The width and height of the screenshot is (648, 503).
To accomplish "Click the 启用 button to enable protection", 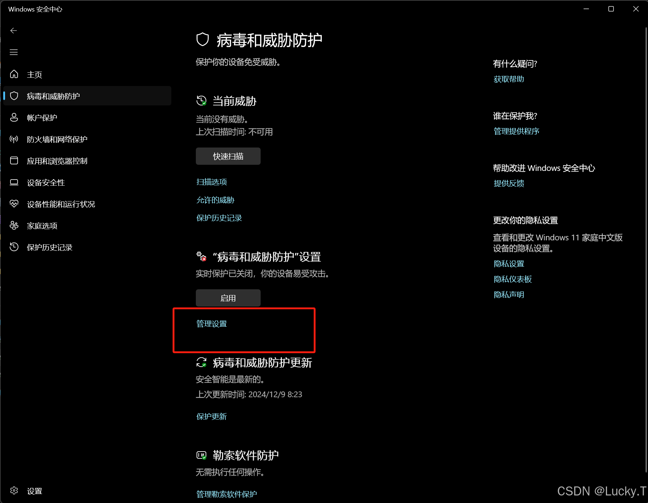I will pyautogui.click(x=228, y=298).
